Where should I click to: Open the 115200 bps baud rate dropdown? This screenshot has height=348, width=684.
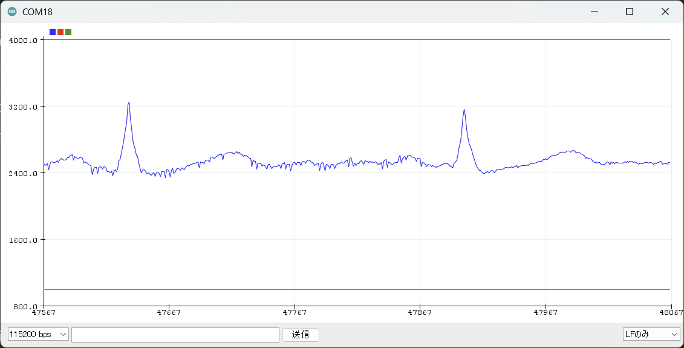tap(38, 335)
